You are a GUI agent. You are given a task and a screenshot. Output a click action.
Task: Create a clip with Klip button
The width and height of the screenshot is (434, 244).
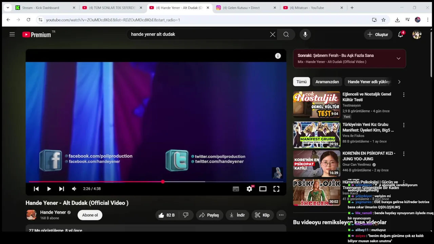coord(262,215)
